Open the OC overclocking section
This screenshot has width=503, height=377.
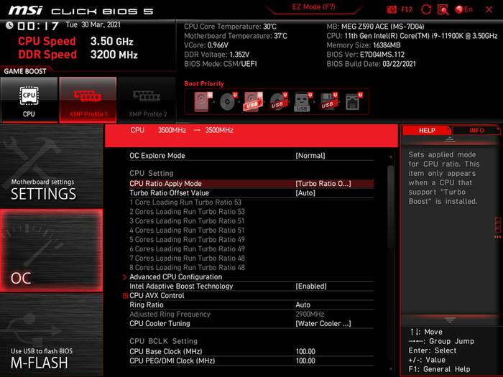52,251
